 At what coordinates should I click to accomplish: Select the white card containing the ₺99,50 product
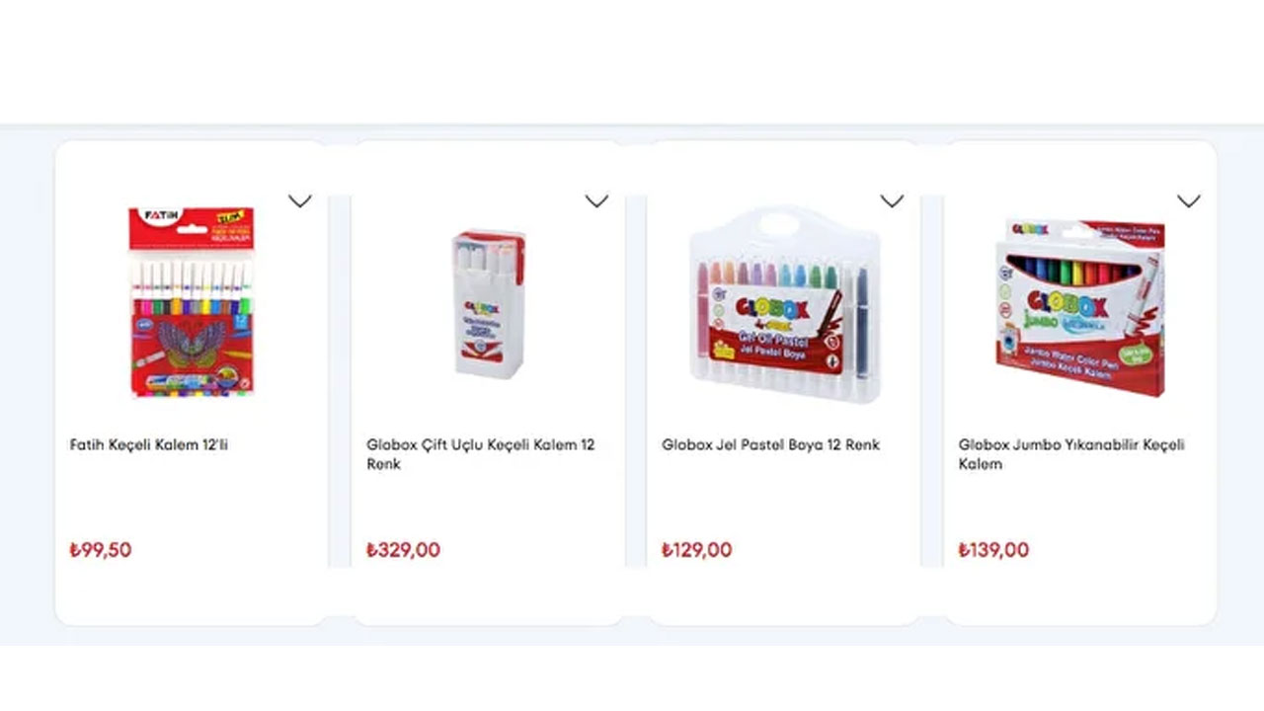pos(191,592)
